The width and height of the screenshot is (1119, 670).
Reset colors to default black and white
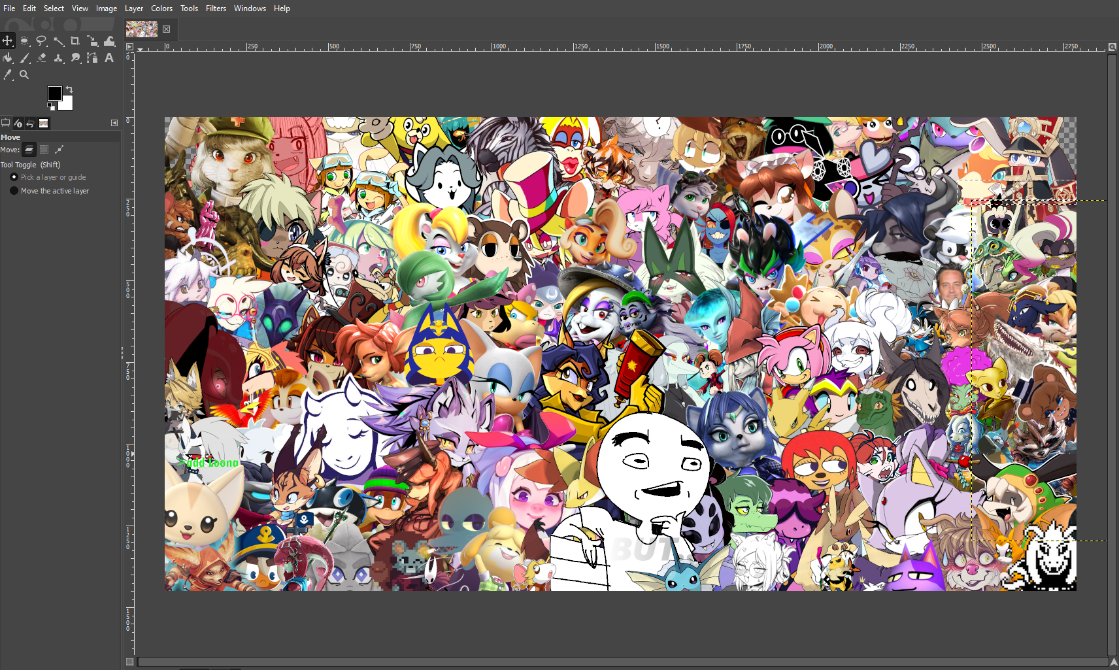point(51,106)
